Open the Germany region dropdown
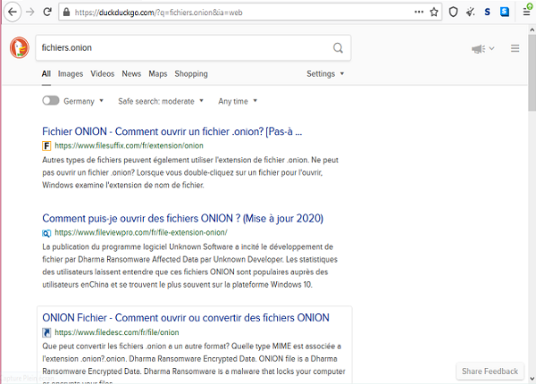 click(83, 101)
